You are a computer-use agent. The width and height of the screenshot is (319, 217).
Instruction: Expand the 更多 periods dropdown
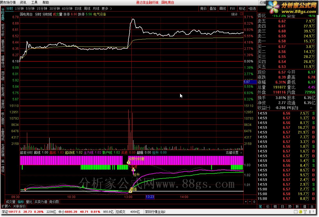pos(107,8)
